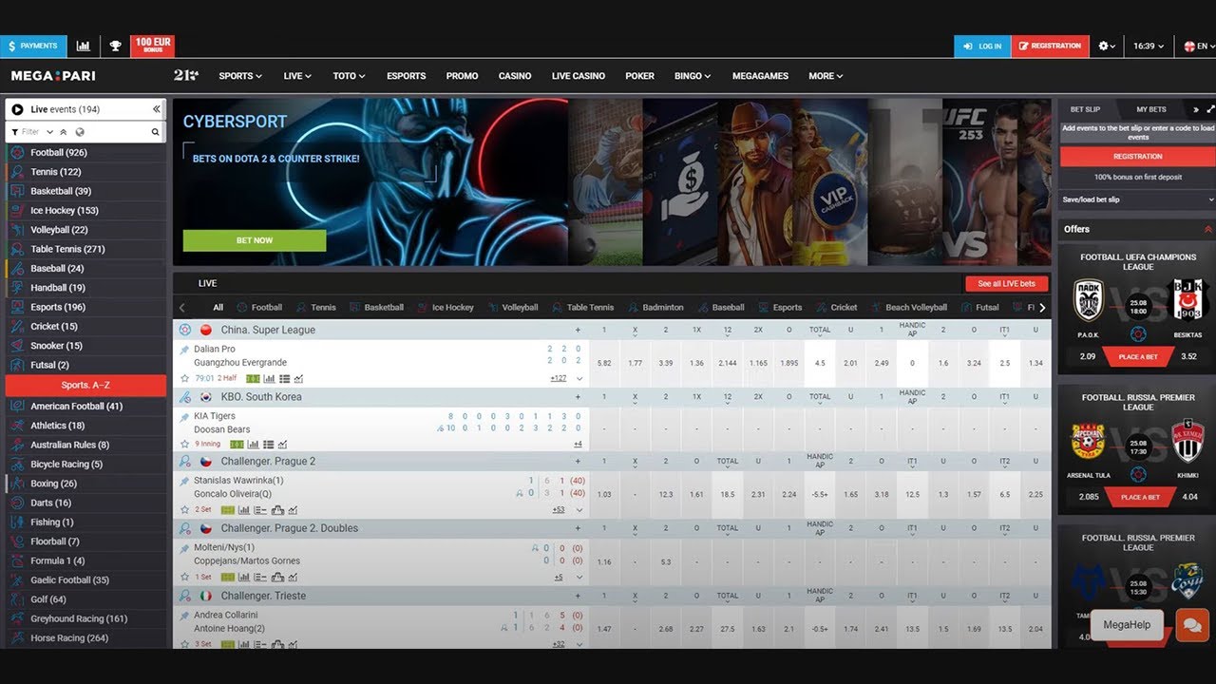Expand the bet slip panel with arrows icon
The width and height of the screenshot is (1216, 684).
(1210, 109)
